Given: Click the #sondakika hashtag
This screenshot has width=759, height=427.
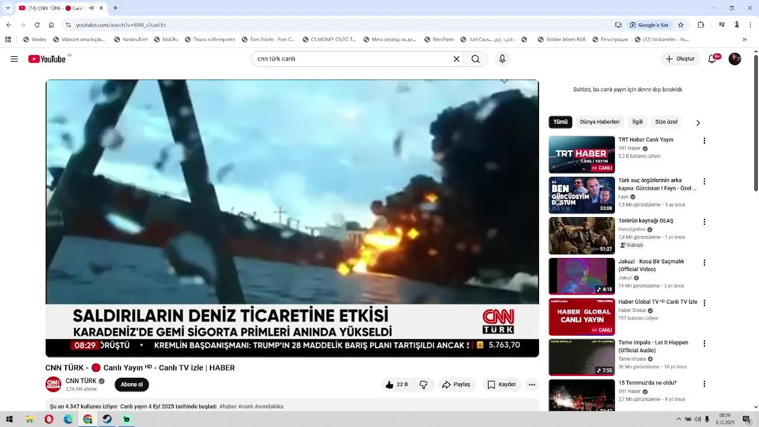Looking at the screenshot, I should click(269, 406).
